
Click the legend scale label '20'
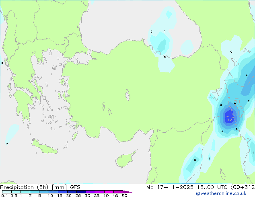69,195
